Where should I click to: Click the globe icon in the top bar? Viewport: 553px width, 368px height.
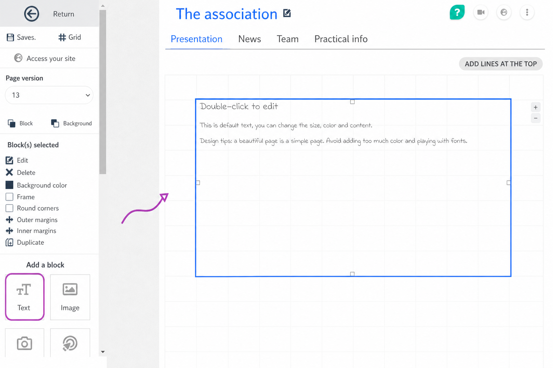click(504, 13)
